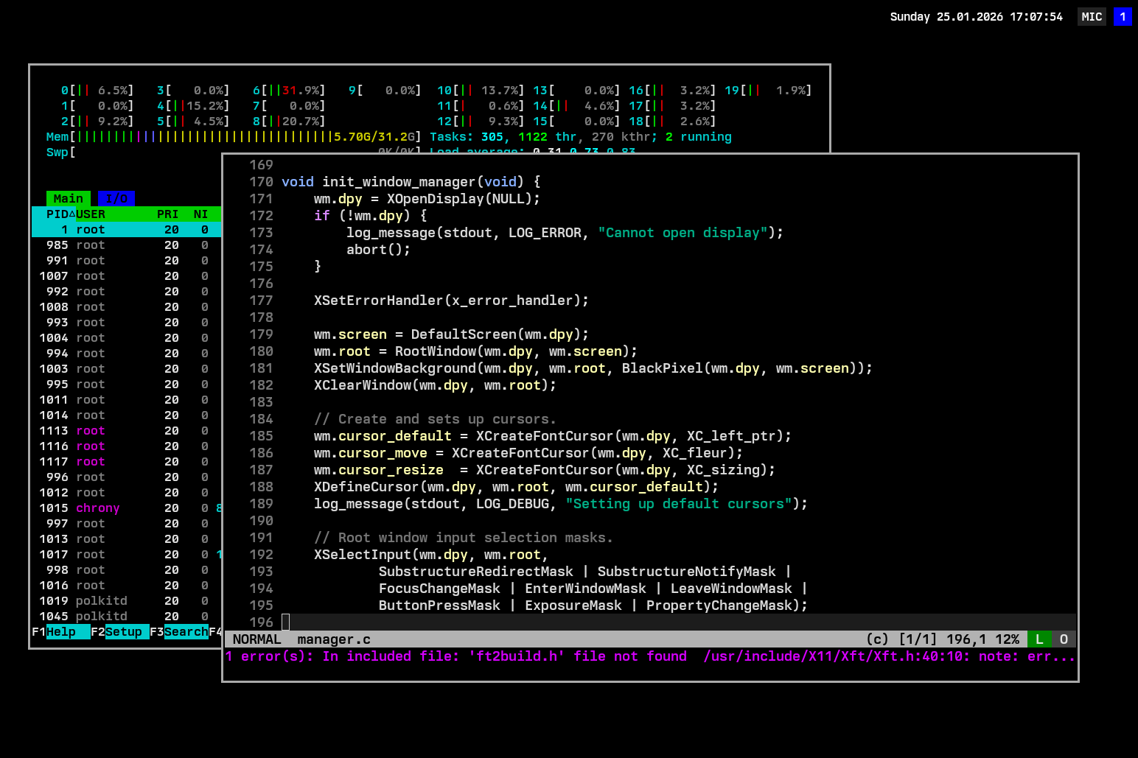The image size is (1138, 758).
Task: Click the O indicator at the statusline end
Action: click(1064, 639)
